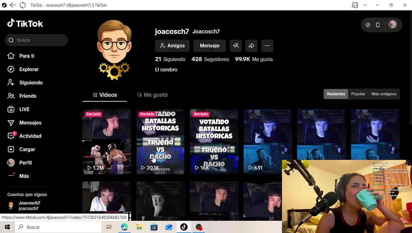The image size is (412, 233).
Task: Open the OBS recording app on the taskbar
Action: (x=199, y=227)
